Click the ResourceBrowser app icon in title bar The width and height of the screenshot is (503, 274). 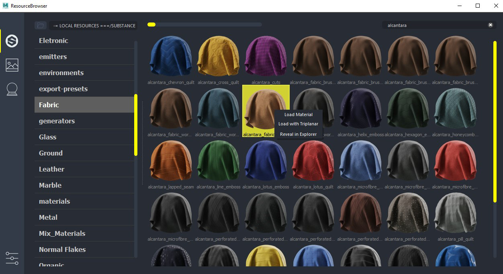point(5,6)
